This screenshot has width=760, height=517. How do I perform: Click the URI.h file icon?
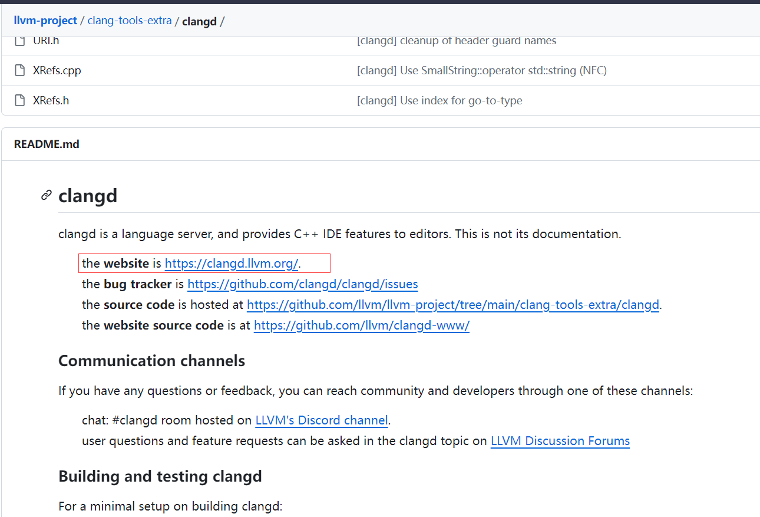[x=20, y=41]
